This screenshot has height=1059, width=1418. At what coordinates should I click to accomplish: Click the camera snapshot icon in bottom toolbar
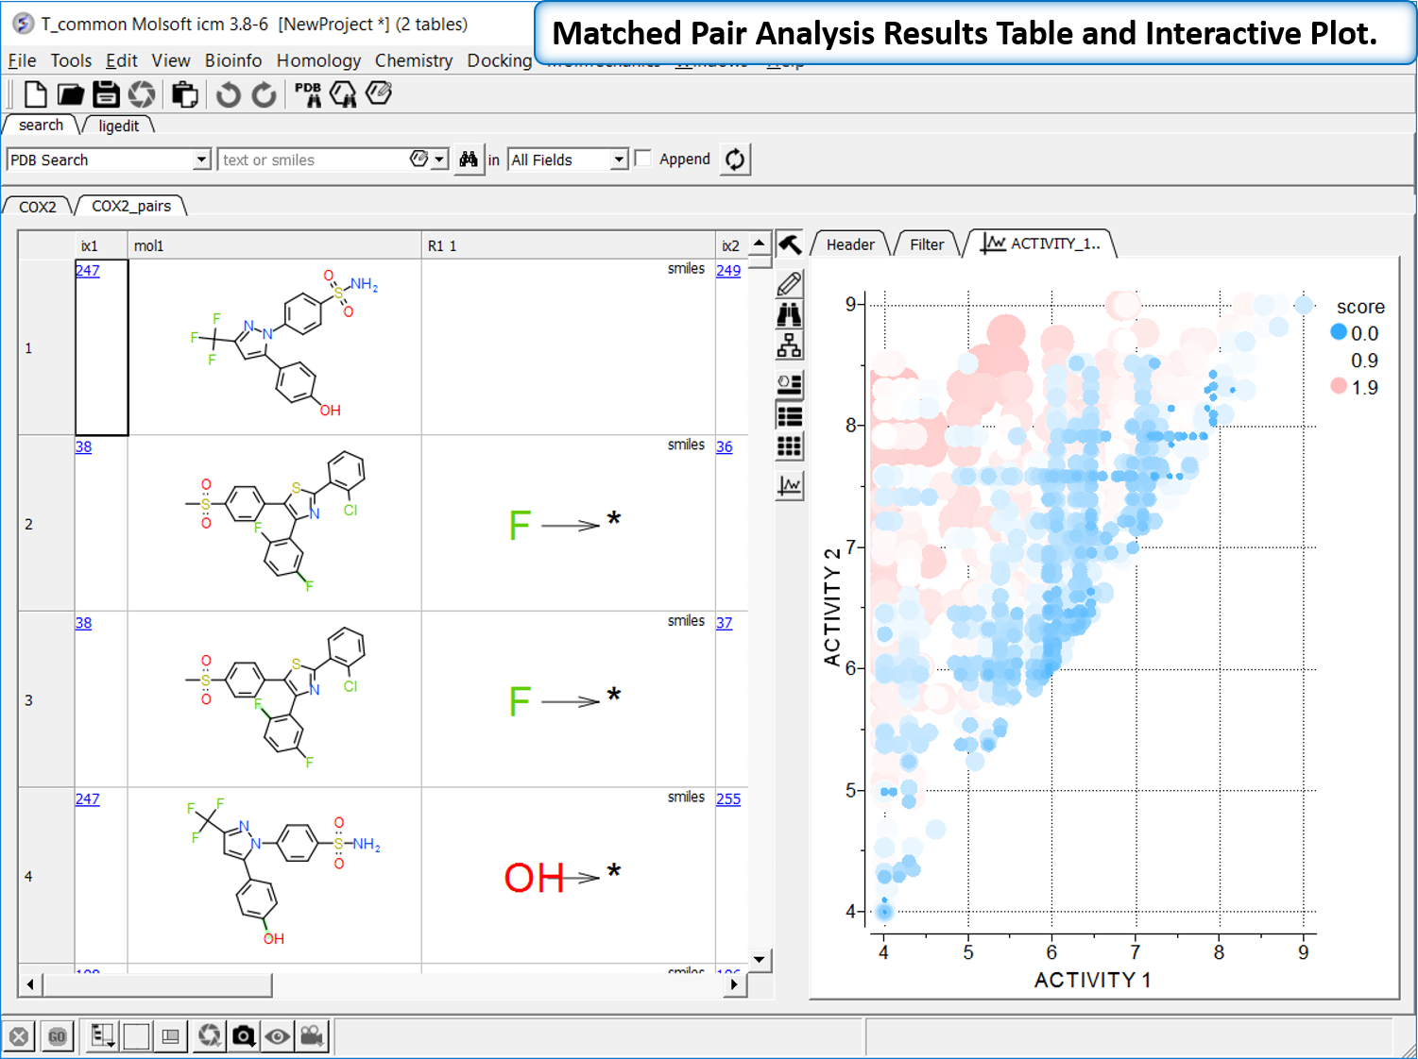[x=244, y=1036]
